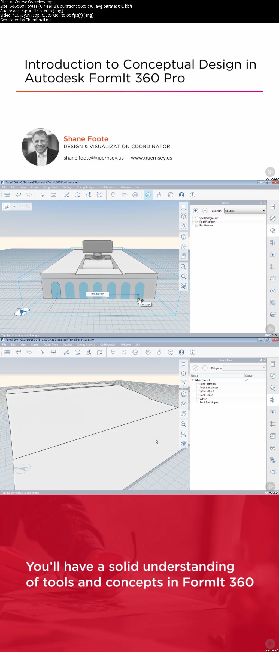
Task: Click Zoom All frame icon in Layers-panel frame viewport
Action: click(183, 207)
